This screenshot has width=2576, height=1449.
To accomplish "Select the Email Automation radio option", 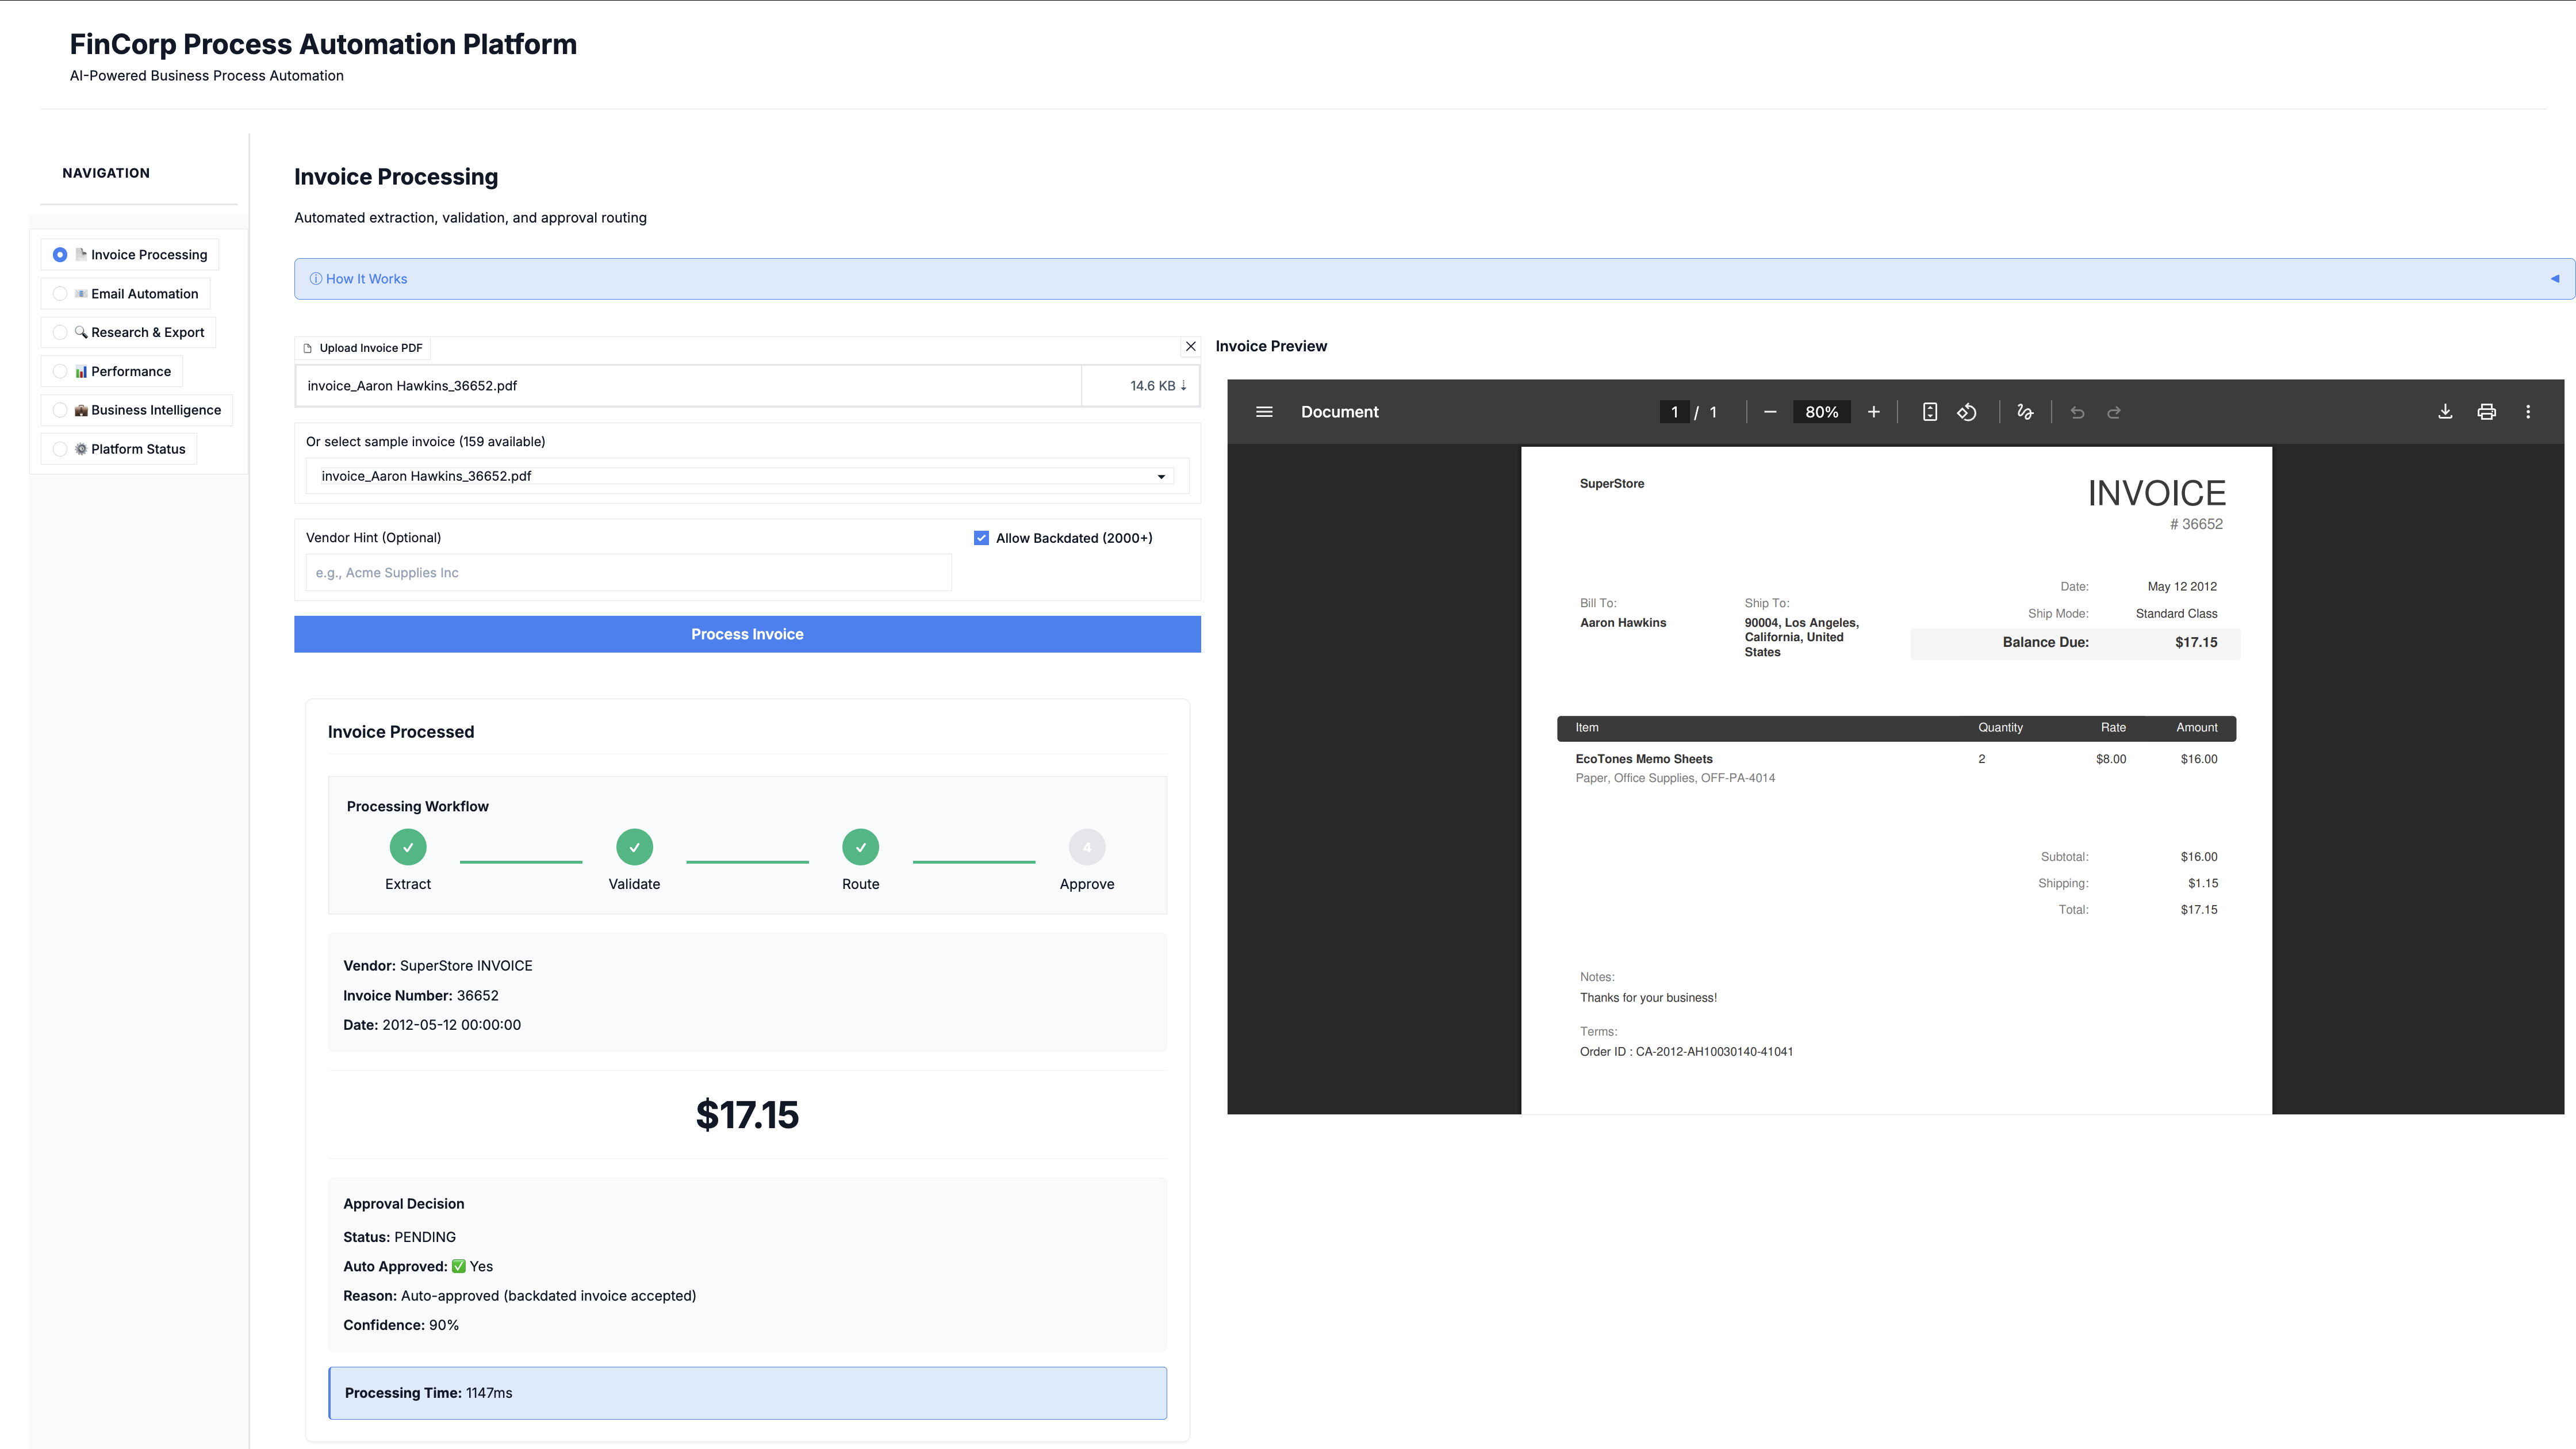I will click(60, 294).
